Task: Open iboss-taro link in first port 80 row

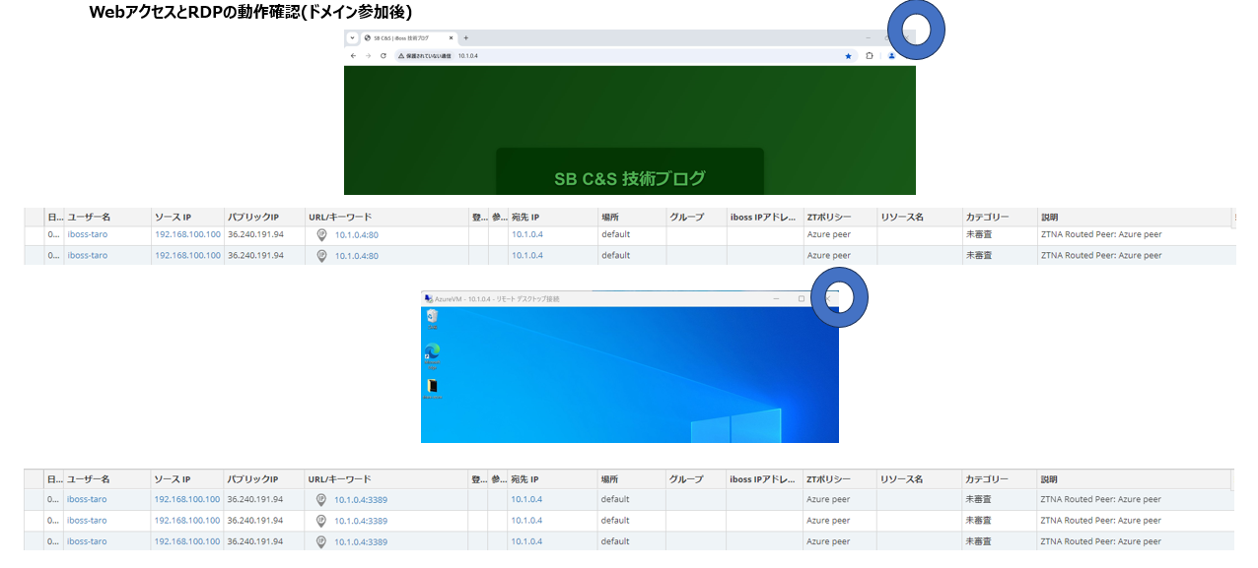Action: [x=88, y=234]
